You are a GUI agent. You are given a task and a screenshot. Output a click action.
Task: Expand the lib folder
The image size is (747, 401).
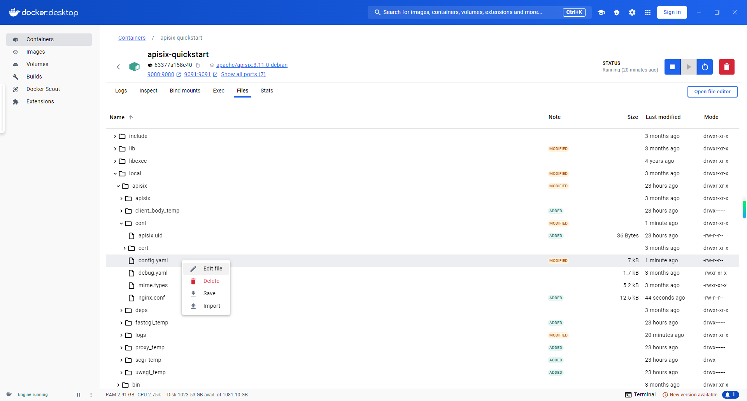tap(115, 149)
